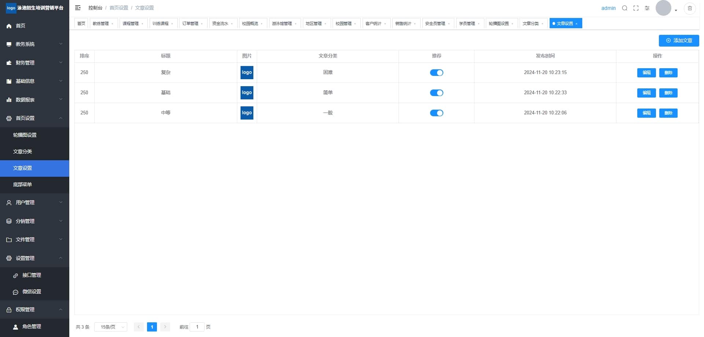Switch to the 首页 tab
This screenshot has width=704, height=337.
point(81,23)
